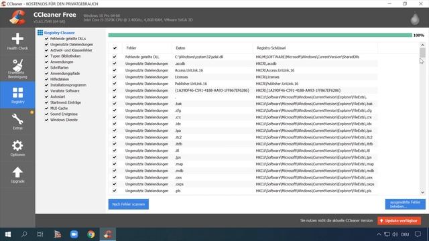Open Task View on the taskbar
Viewport: 429px width, 241px height.
(40, 234)
